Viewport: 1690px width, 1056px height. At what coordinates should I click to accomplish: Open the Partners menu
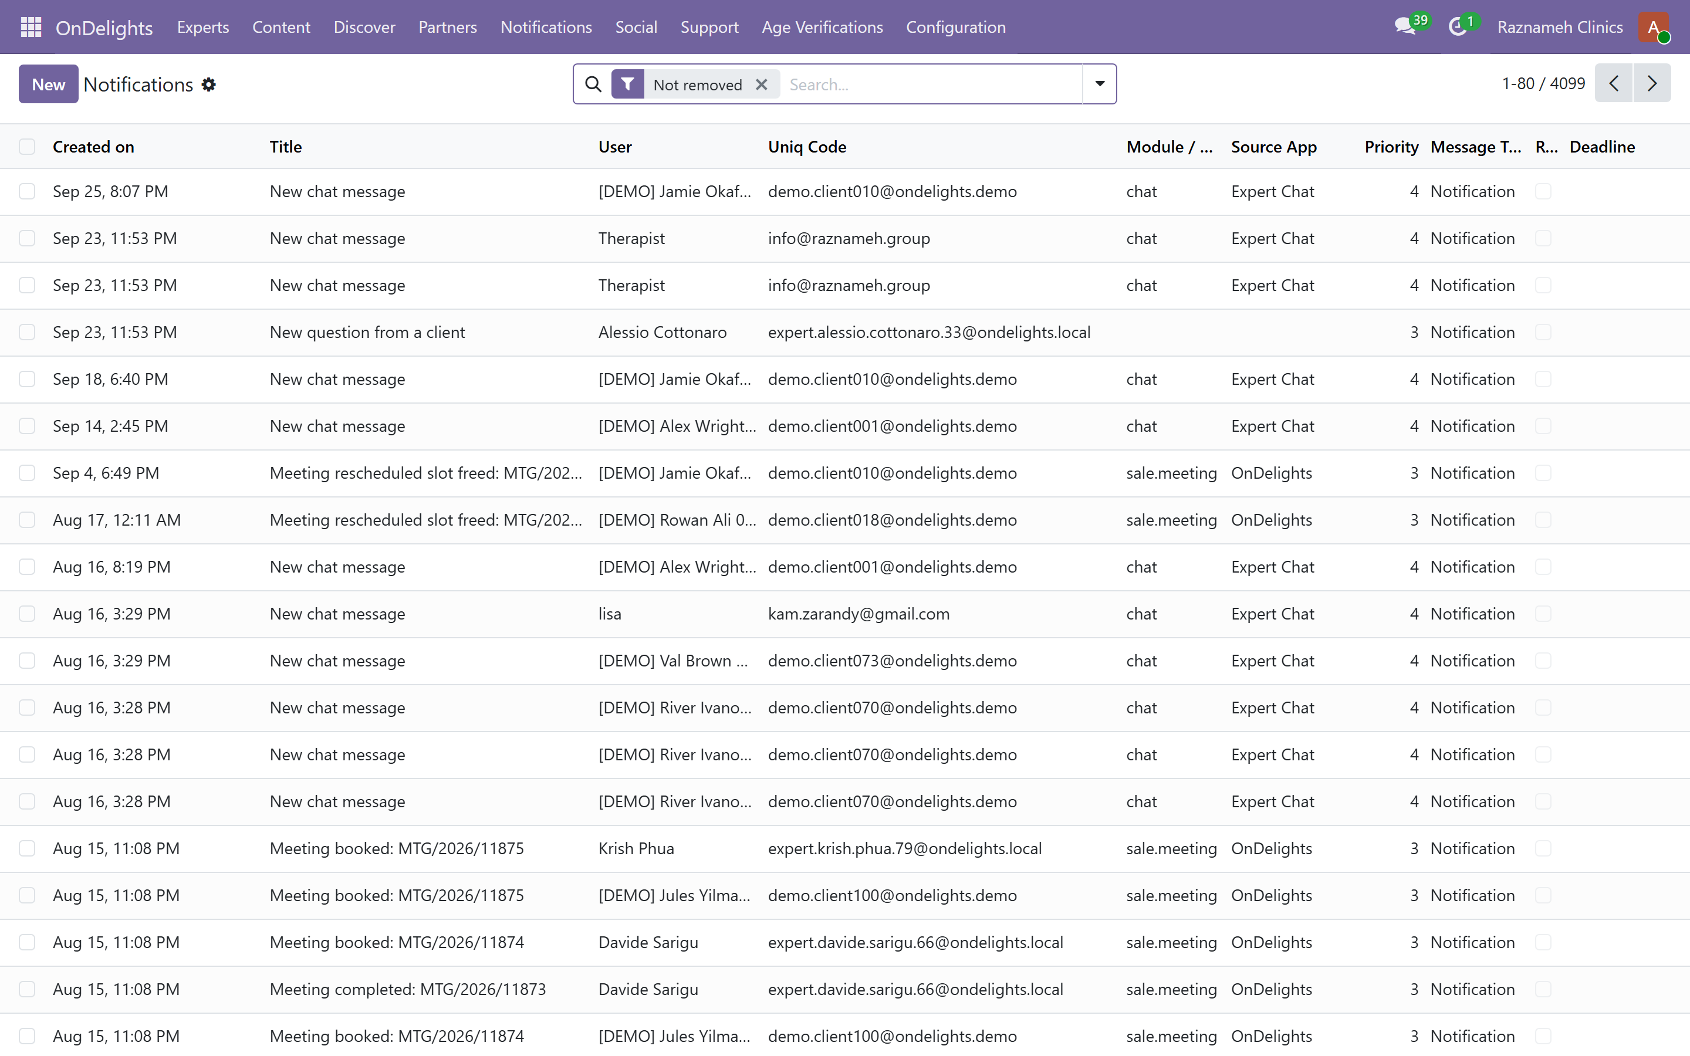click(447, 26)
